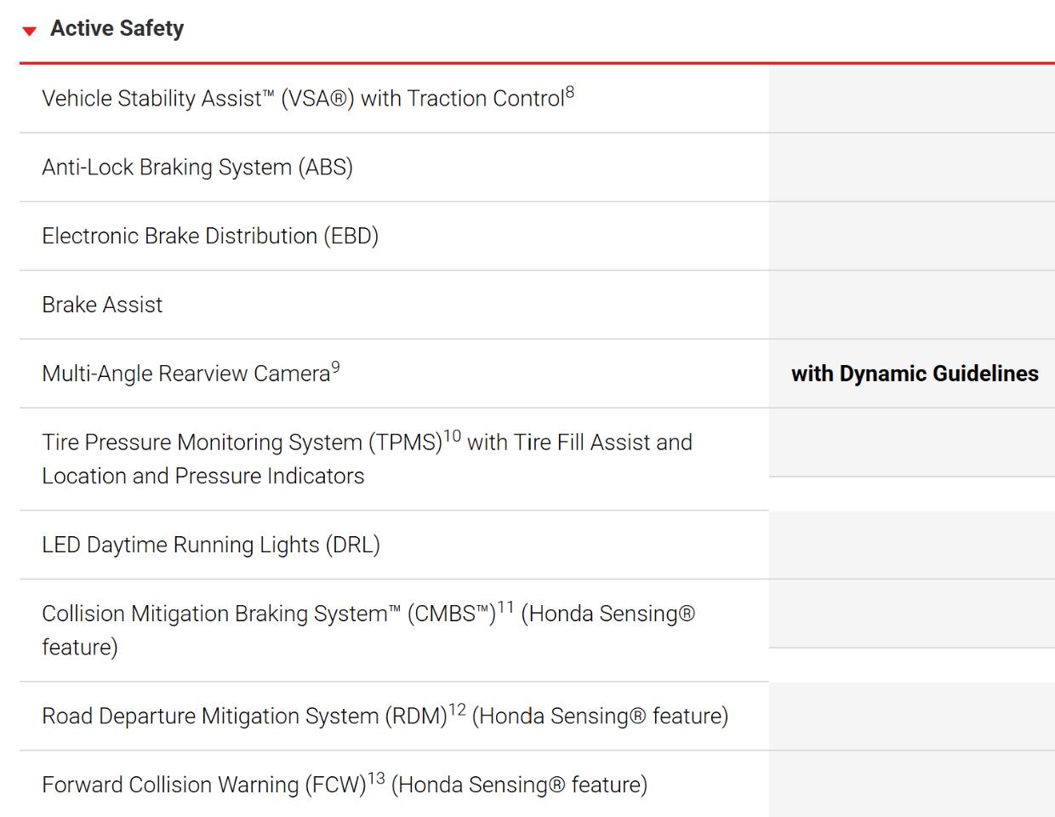Image resolution: width=1055 pixels, height=817 pixels.
Task: Click the with Dynamic Guidelines cell
Action: [x=912, y=374]
